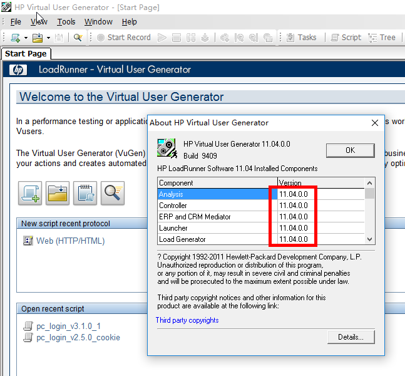Click the large Open Script folder button

tap(58, 193)
